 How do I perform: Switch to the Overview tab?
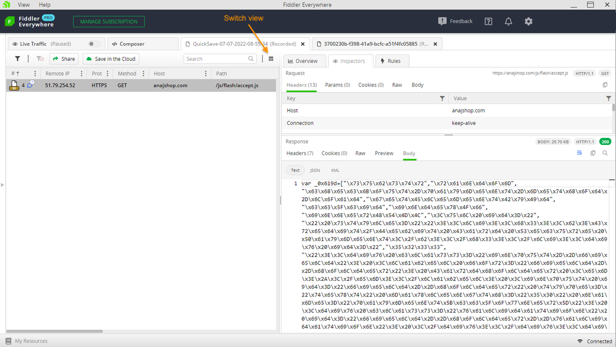click(304, 61)
